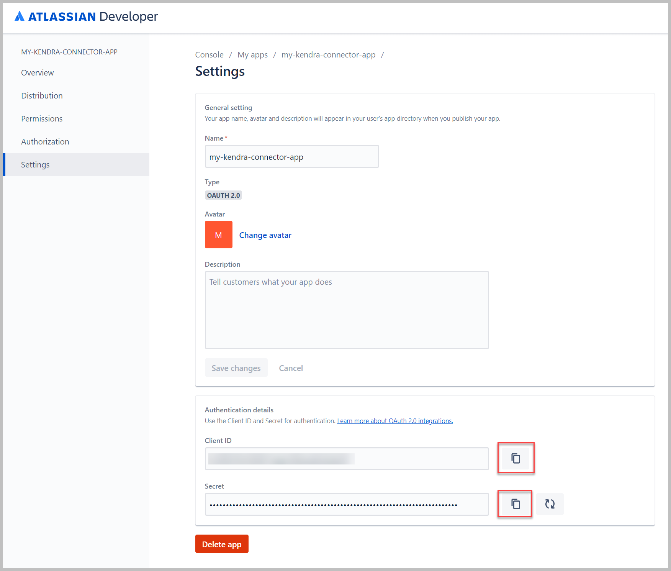Navigate to Console via breadcrumb
The height and width of the screenshot is (571, 671).
point(209,54)
